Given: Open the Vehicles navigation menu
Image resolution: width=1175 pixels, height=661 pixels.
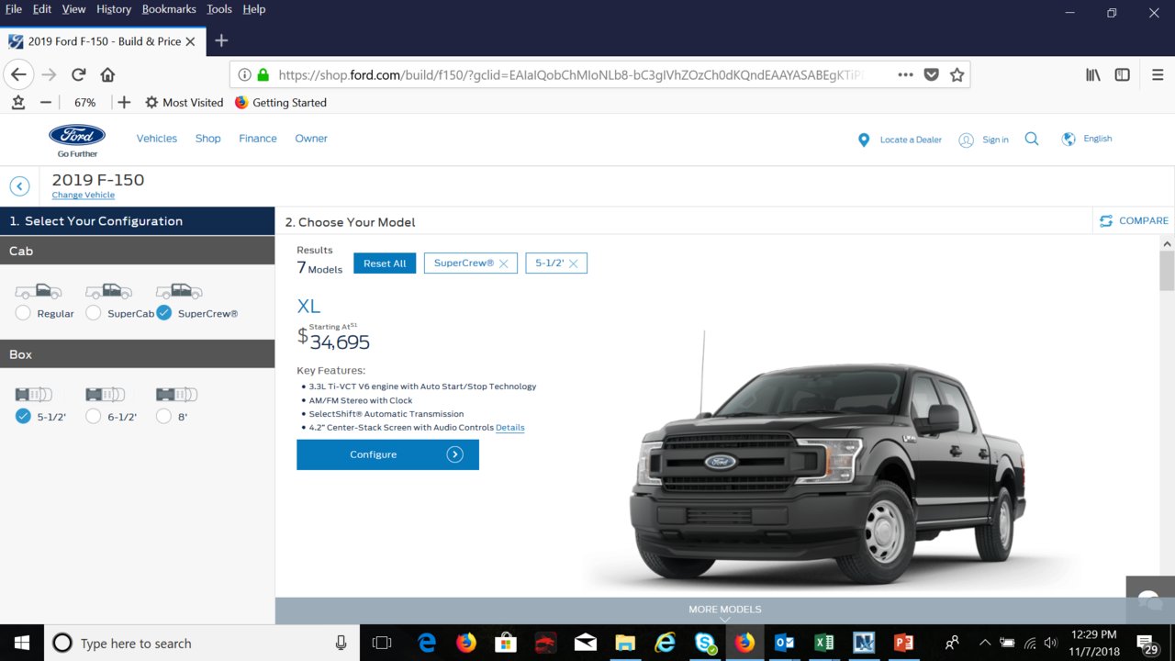Looking at the screenshot, I should tap(157, 139).
